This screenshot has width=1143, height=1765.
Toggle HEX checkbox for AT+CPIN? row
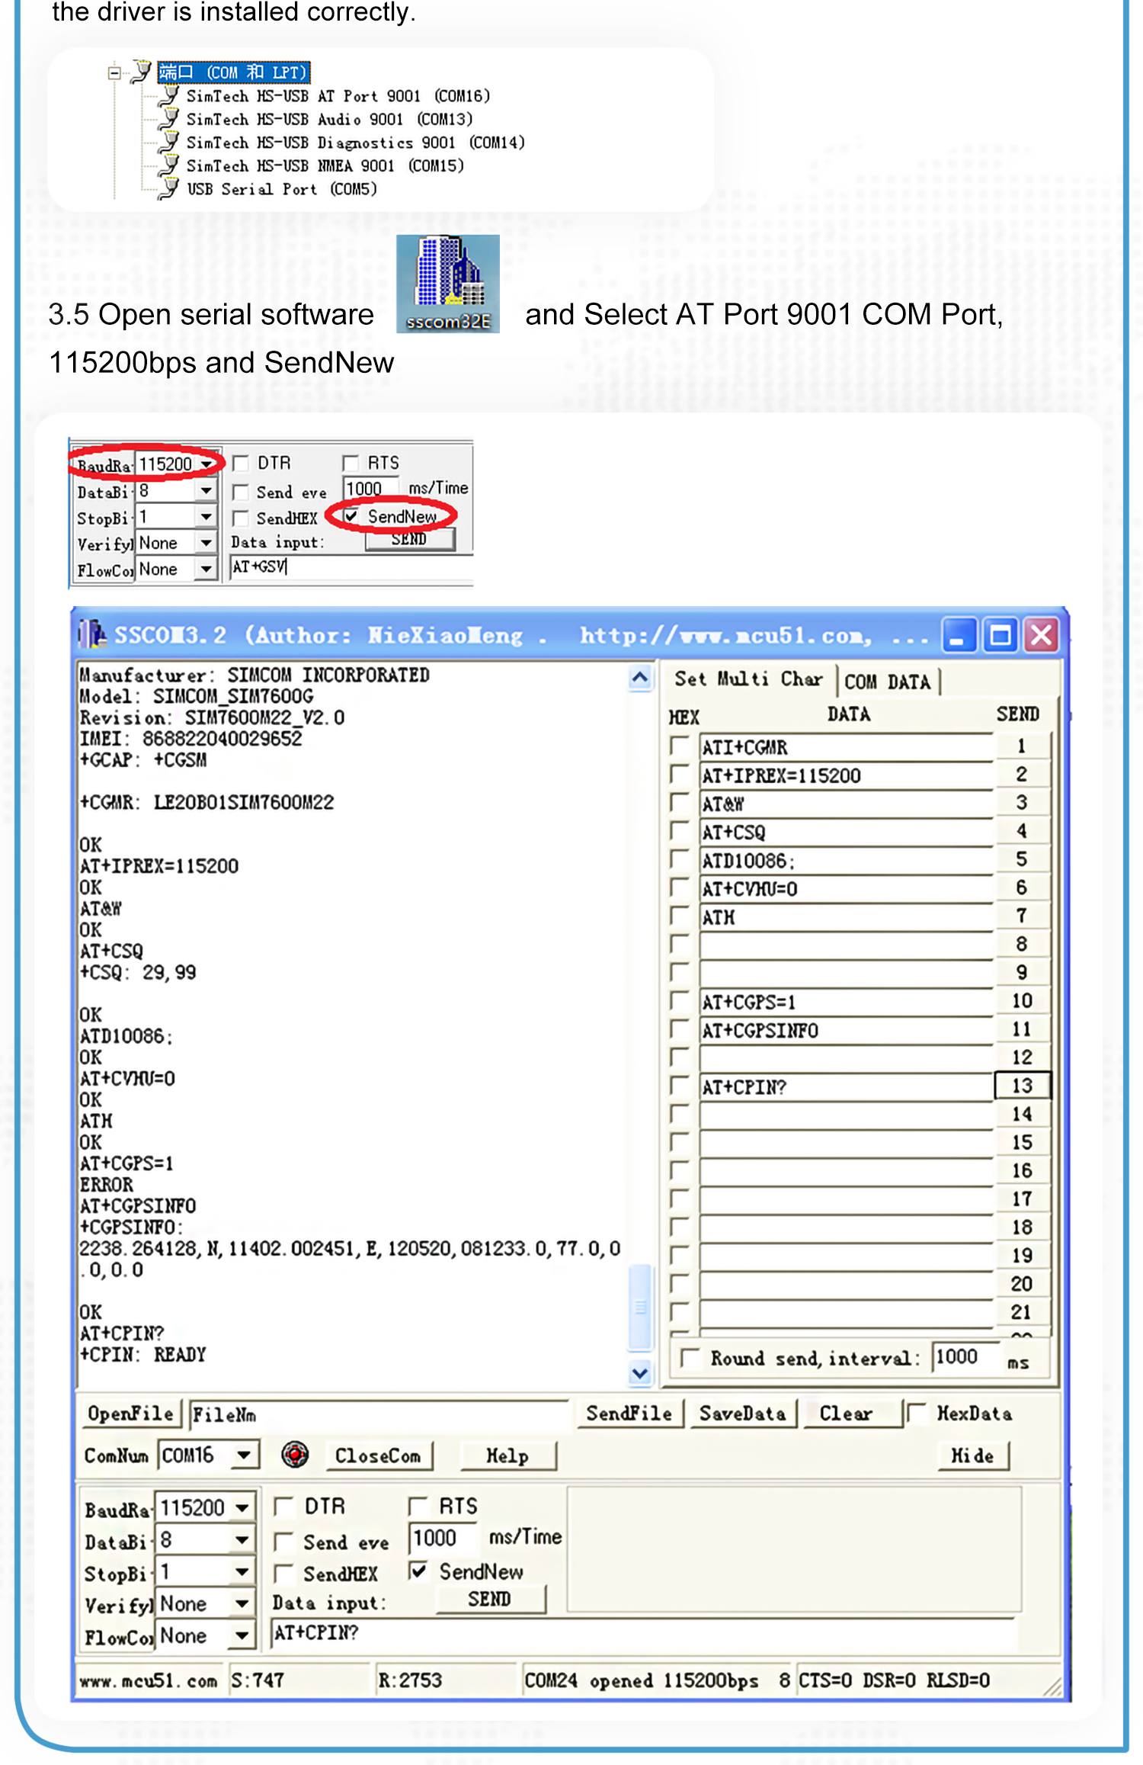(x=679, y=1086)
